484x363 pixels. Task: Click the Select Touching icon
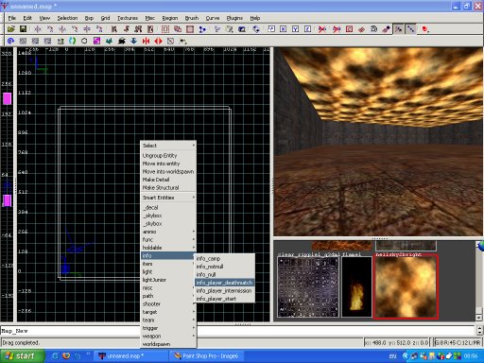126,29
